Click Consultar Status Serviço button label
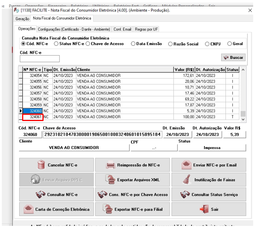 pos(215,194)
